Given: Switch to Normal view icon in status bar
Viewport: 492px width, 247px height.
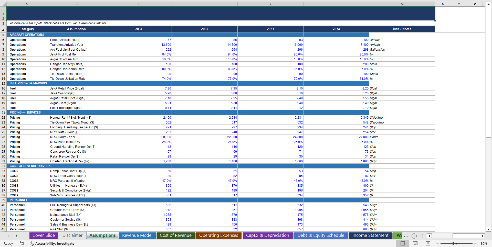Looking at the screenshot, I should 402,243.
